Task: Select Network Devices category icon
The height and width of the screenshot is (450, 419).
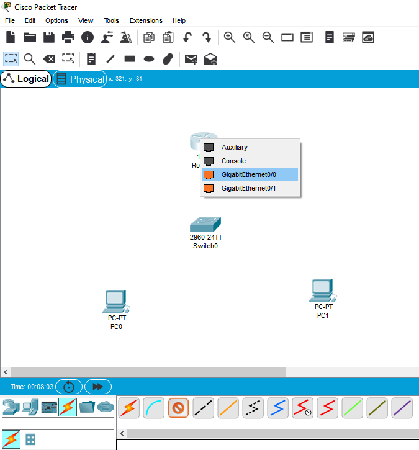Action: (11, 407)
